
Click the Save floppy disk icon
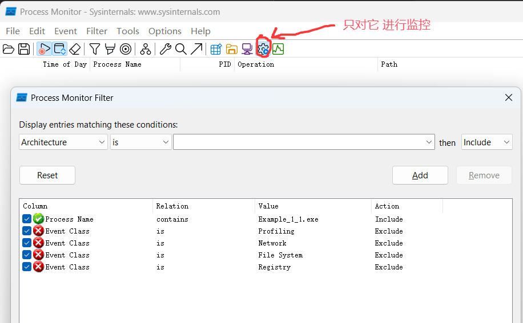(x=24, y=49)
